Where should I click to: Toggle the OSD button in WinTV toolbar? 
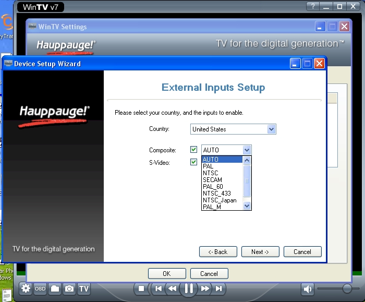click(40, 289)
